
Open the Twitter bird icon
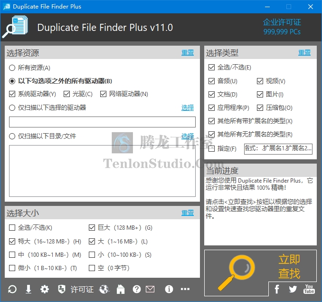pos(293,289)
